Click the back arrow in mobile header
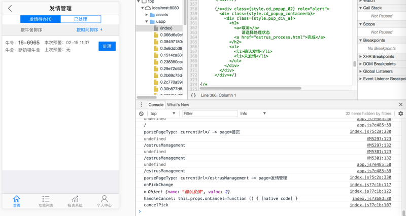406x216 pixels. pyautogui.click(x=10, y=8)
